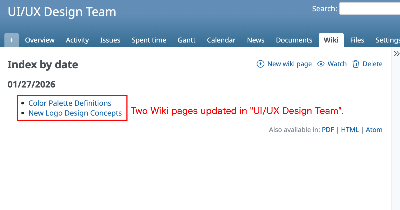The width and height of the screenshot is (400, 210).
Task: Go to the Files tab
Action: pyautogui.click(x=357, y=40)
